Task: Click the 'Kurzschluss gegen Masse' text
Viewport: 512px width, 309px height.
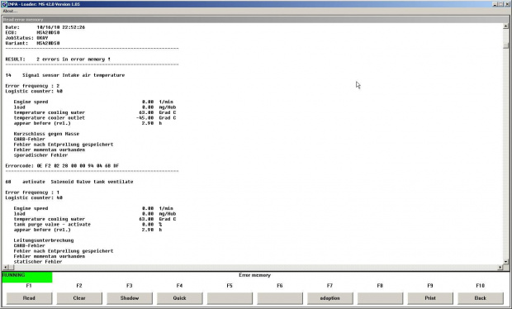Action: [46, 134]
